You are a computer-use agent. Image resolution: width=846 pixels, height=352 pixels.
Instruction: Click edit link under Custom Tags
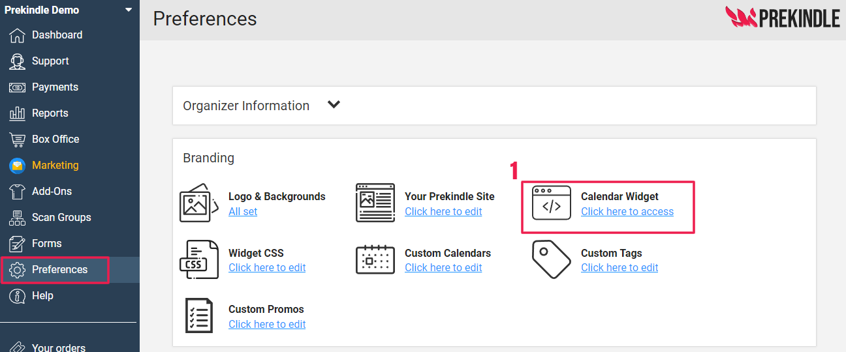(x=619, y=267)
